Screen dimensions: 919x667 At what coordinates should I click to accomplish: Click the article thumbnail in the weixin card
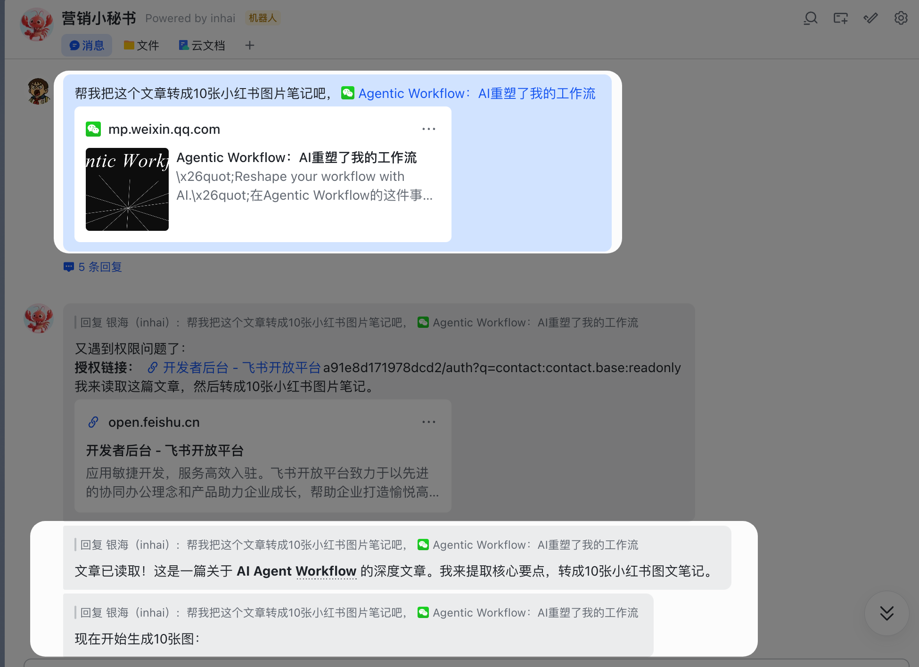pos(127,189)
